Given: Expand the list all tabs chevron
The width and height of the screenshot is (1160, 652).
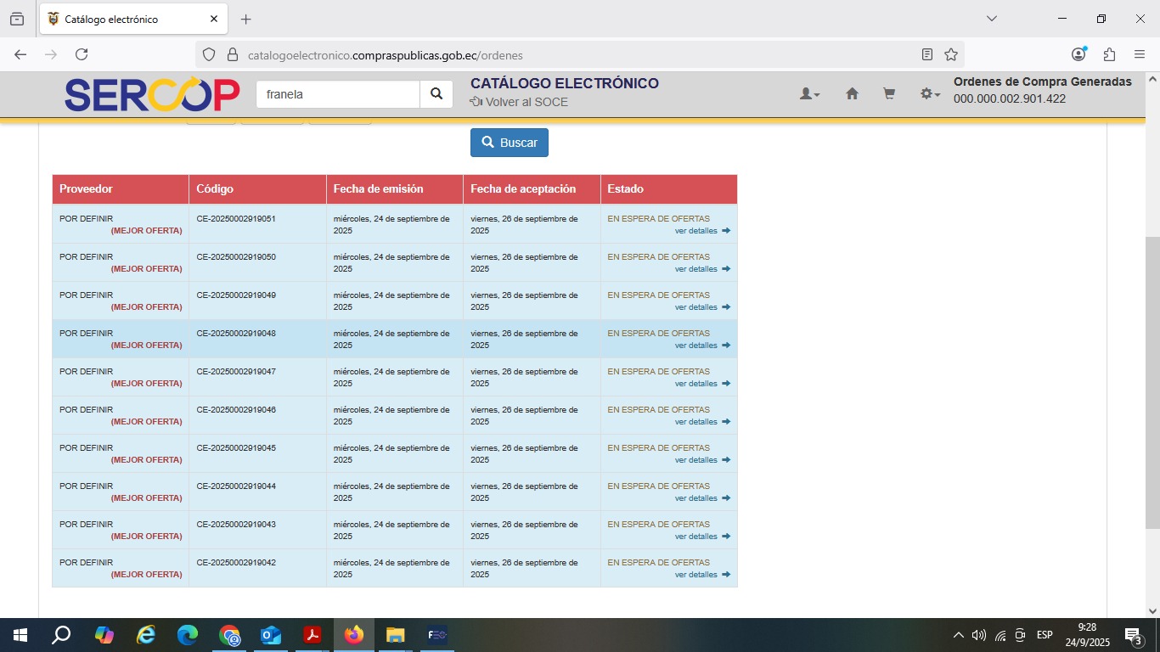Looking at the screenshot, I should (x=991, y=19).
